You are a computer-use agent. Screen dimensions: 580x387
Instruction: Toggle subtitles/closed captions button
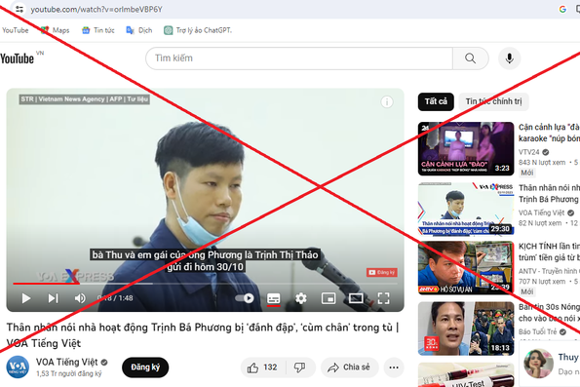coord(274,298)
